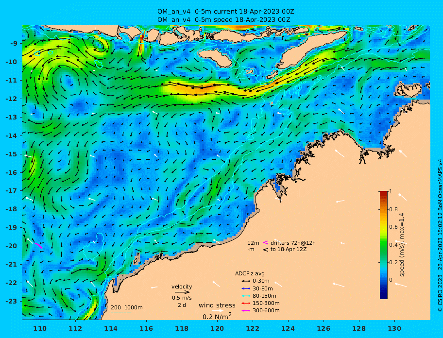Click the 'ADCP z avg' legend heading
This screenshot has width=443, height=338.
click(250, 273)
